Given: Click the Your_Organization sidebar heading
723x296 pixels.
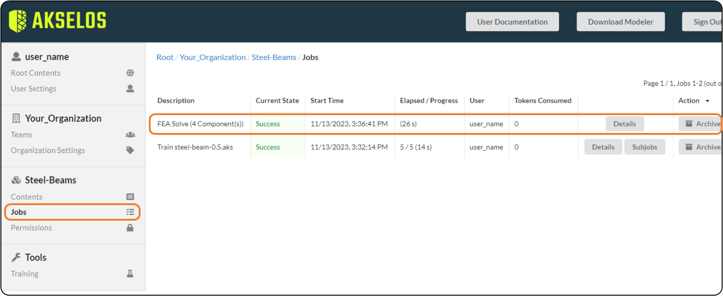Looking at the screenshot, I should [63, 118].
